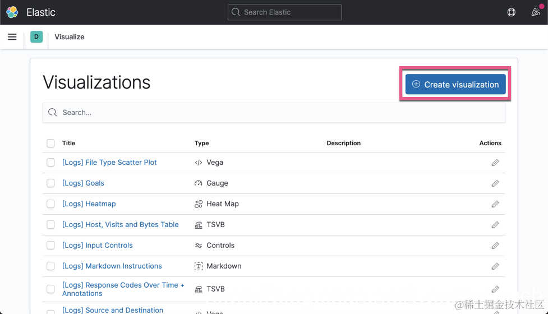Edit the [Logs] Heatmap visualization
The height and width of the screenshot is (314, 548).
tap(495, 204)
